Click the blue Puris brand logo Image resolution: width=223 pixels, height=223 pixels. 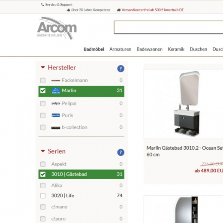[56, 115]
